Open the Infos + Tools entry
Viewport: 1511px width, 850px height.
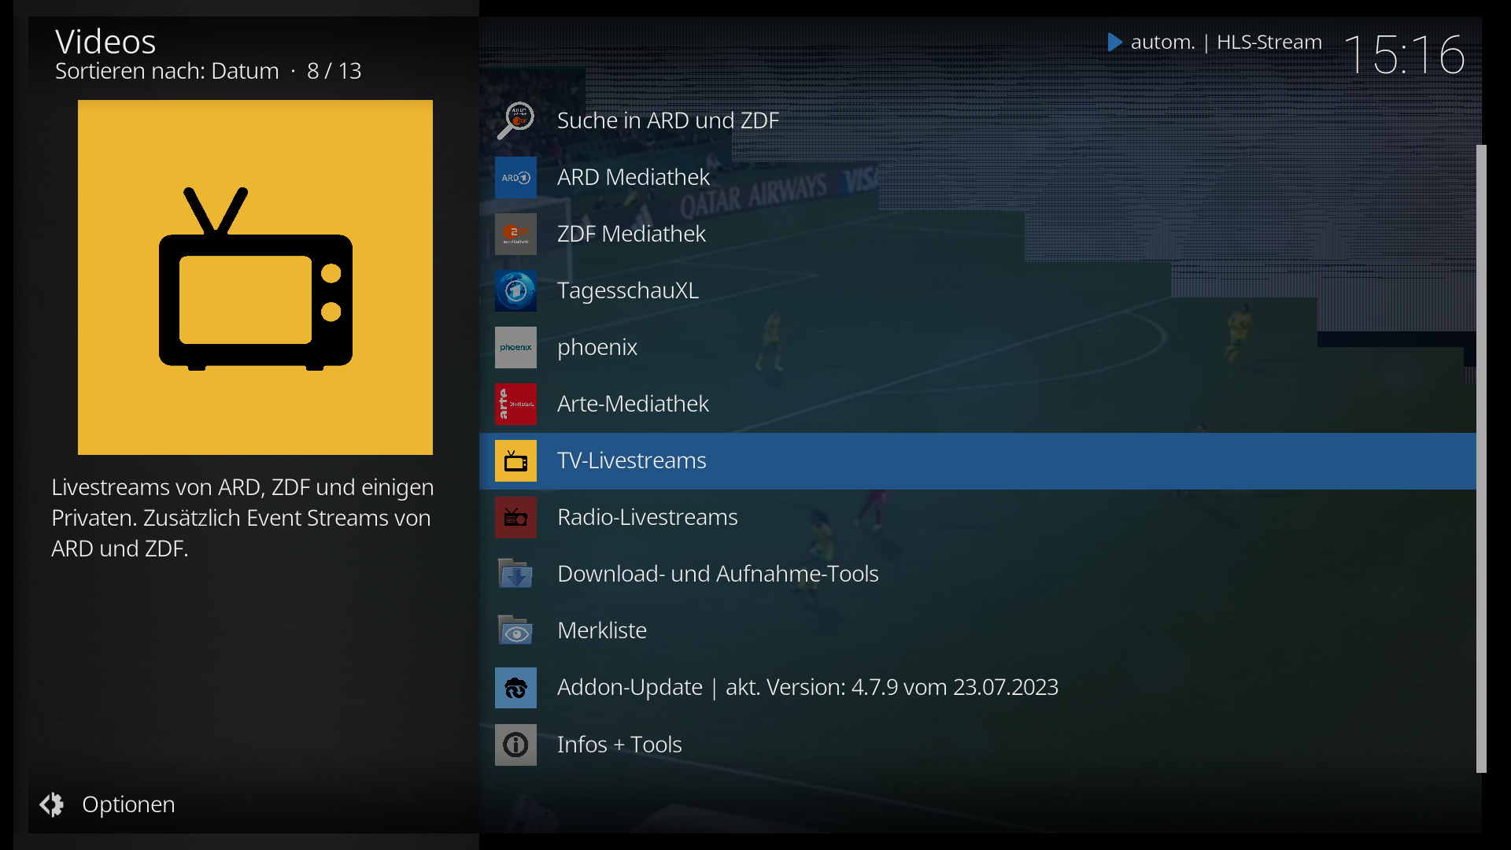977,745
